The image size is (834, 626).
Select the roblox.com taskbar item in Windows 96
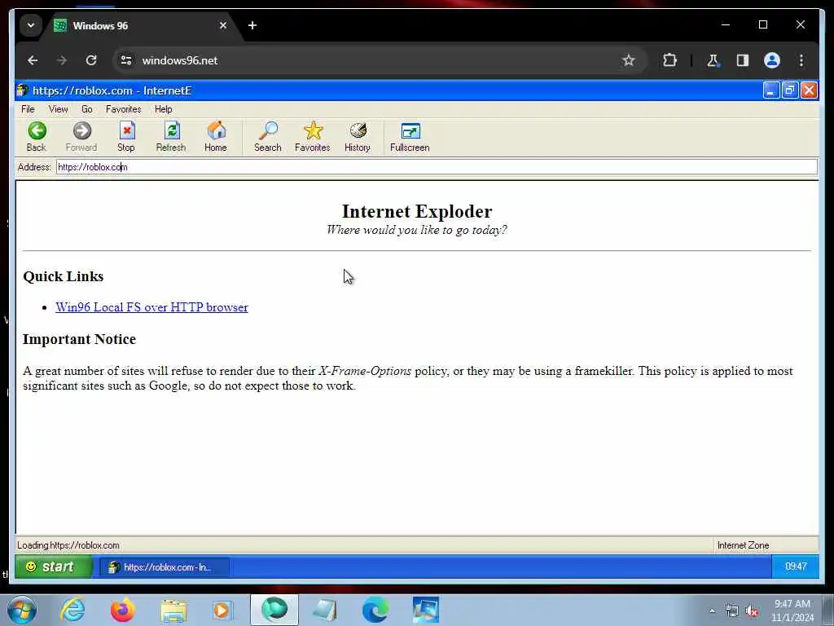pyautogui.click(x=165, y=567)
